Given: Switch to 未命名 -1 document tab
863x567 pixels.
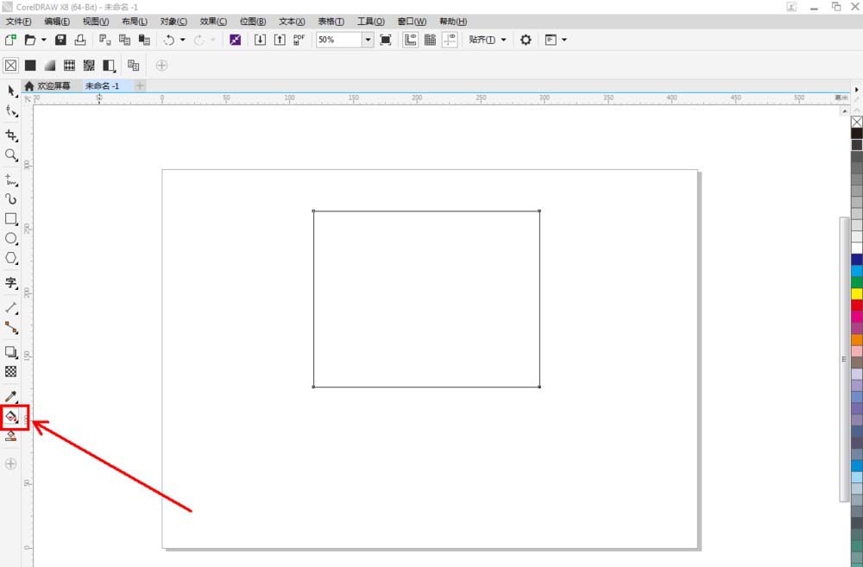Looking at the screenshot, I should 103,86.
